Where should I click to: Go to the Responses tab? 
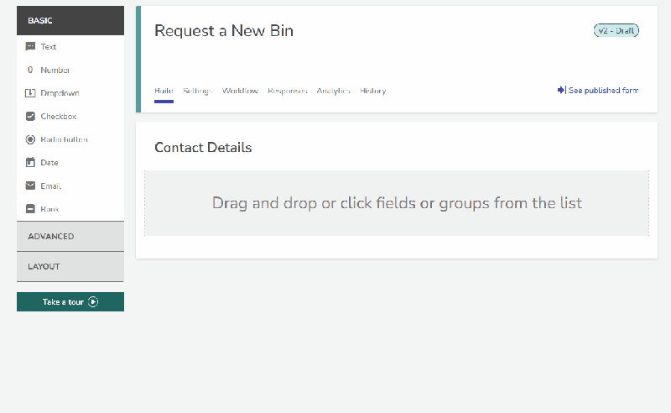(287, 91)
